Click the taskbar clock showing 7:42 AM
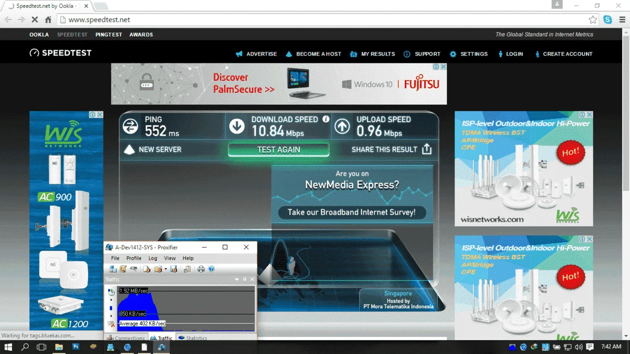Viewport: 630px width, 354px height. 611,347
